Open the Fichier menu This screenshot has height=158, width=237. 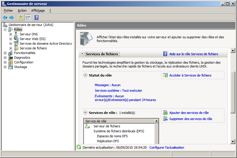[x=9, y=11]
